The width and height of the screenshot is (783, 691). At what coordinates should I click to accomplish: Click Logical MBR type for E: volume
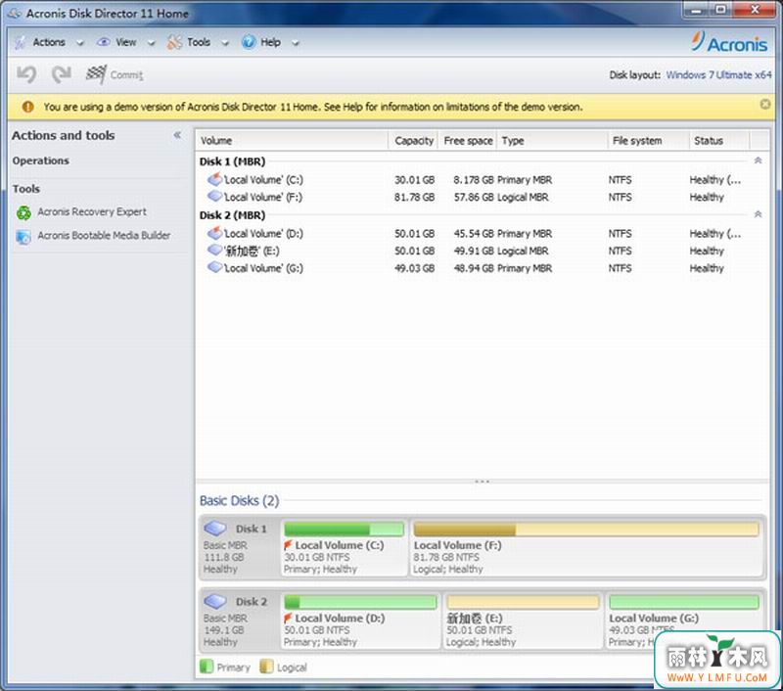click(x=523, y=251)
